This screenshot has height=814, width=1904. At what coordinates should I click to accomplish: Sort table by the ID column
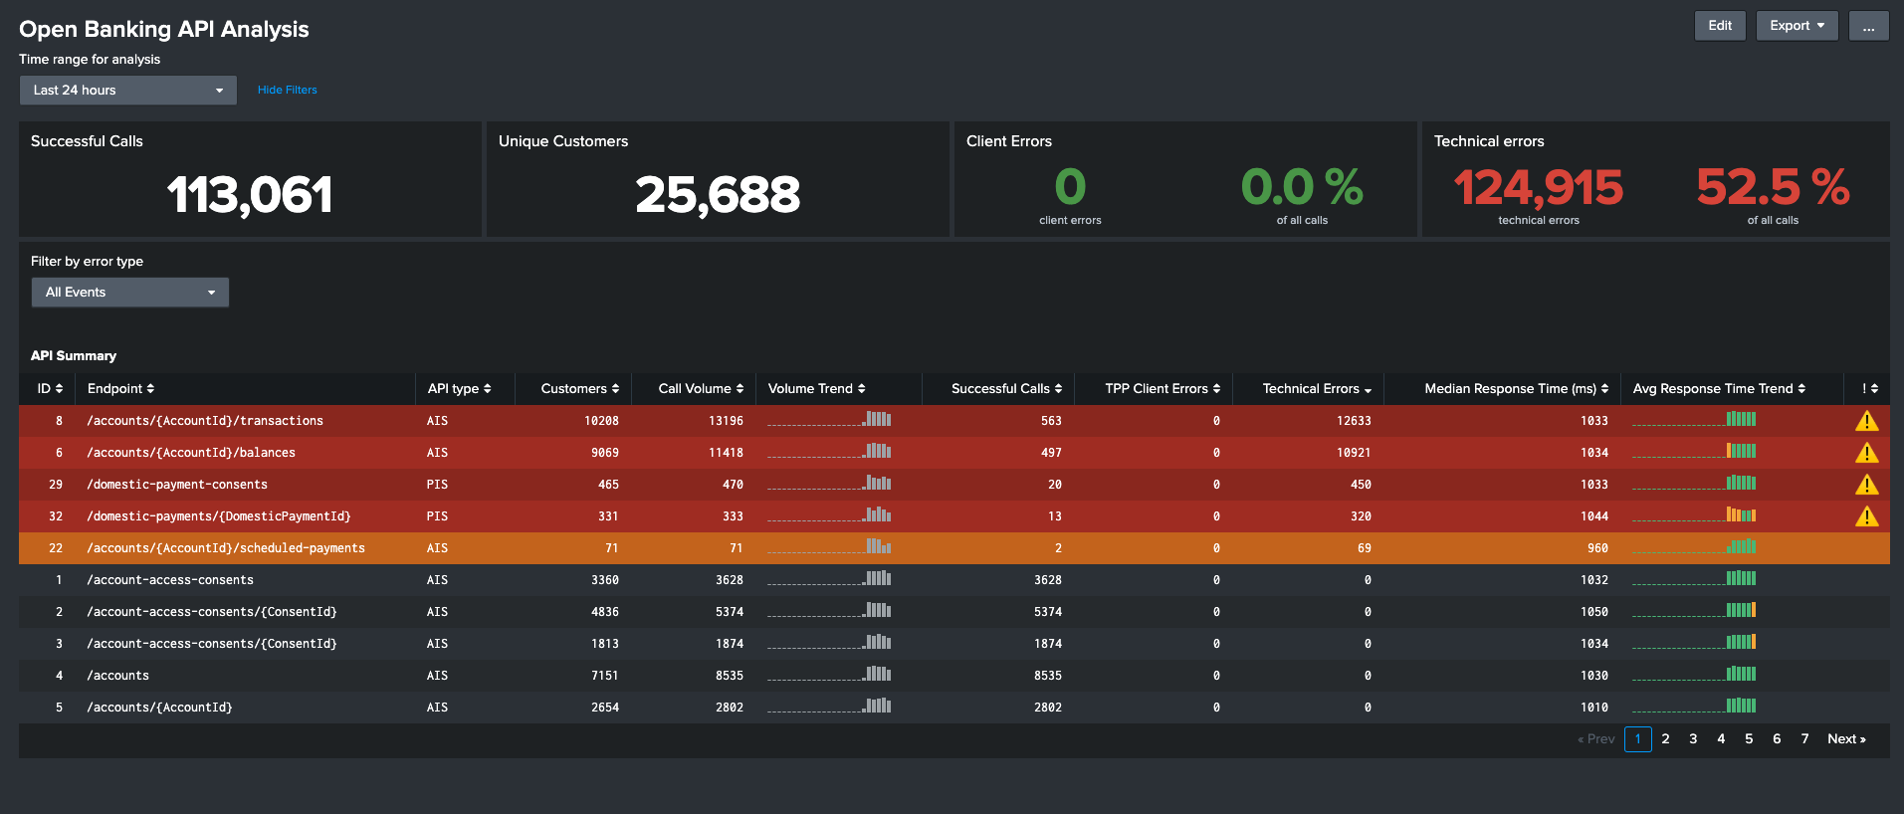click(x=50, y=389)
